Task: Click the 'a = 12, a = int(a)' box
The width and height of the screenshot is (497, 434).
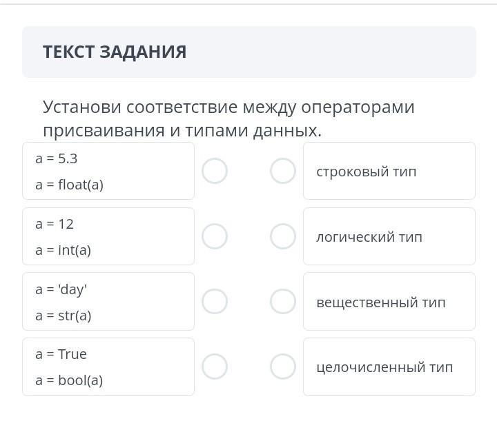Action: coord(108,236)
